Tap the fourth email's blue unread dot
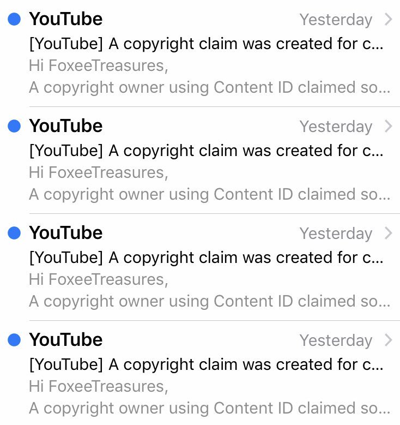The width and height of the screenshot is (400, 425). tap(14, 340)
